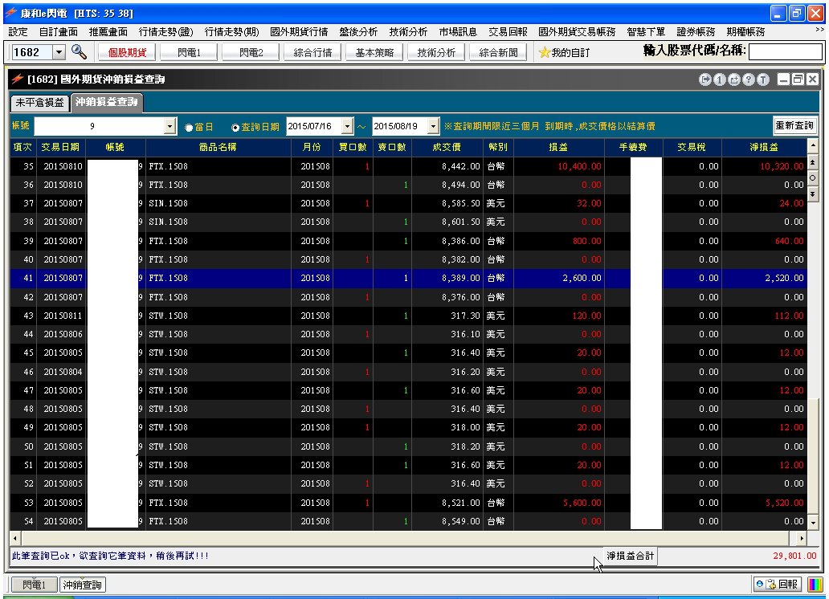
Task: Open the 1682 code dropdown arrow
Action: tap(59, 52)
